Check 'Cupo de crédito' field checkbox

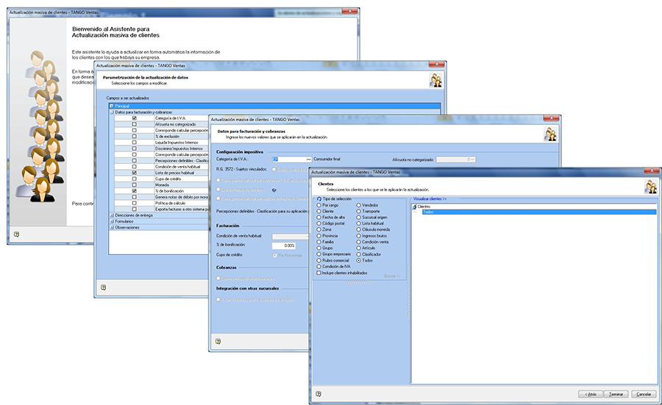135,179
